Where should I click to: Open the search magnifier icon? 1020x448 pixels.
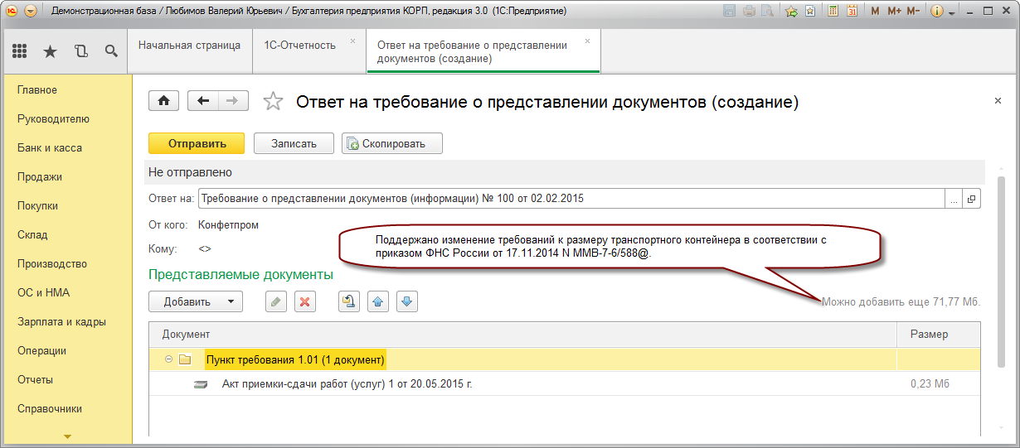pyautogui.click(x=111, y=51)
